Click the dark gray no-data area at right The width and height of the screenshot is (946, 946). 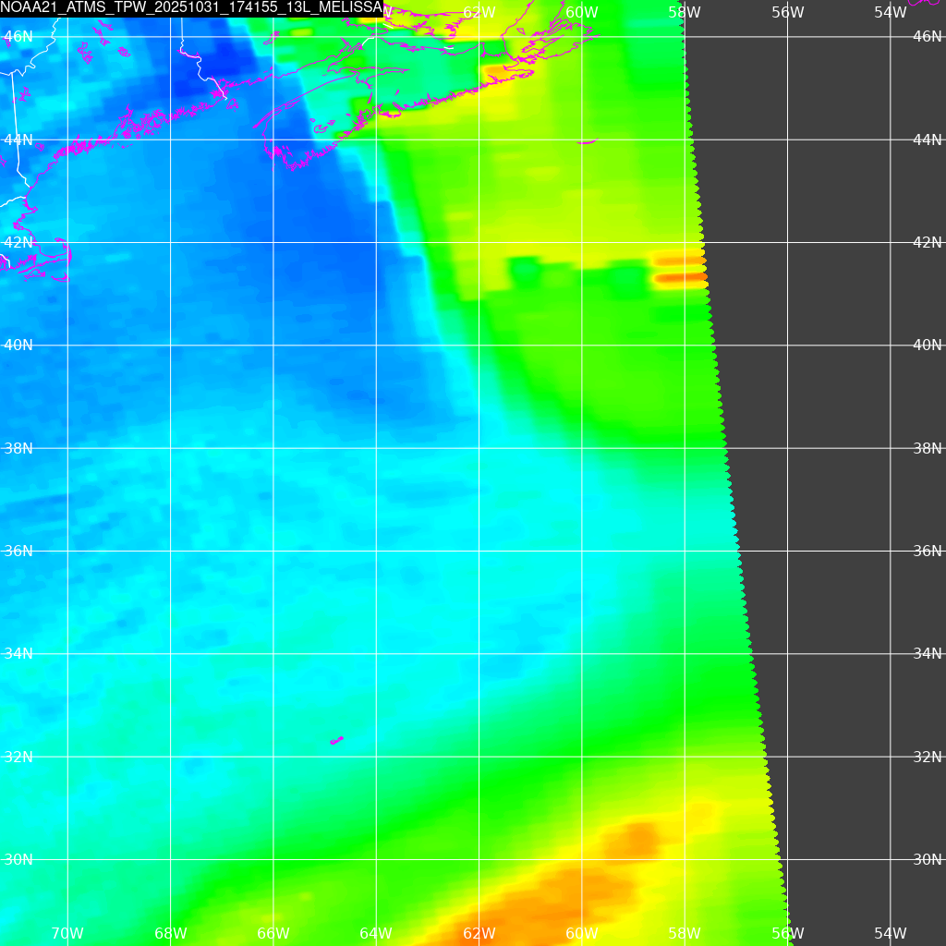point(841,462)
